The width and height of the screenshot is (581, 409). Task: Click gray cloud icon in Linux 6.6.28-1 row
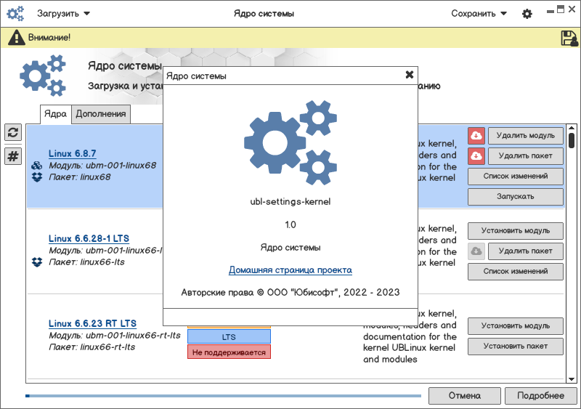point(476,251)
